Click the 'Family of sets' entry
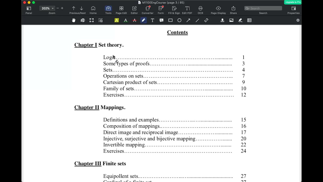Viewport: 323px width, 182px height. pyautogui.click(x=118, y=89)
